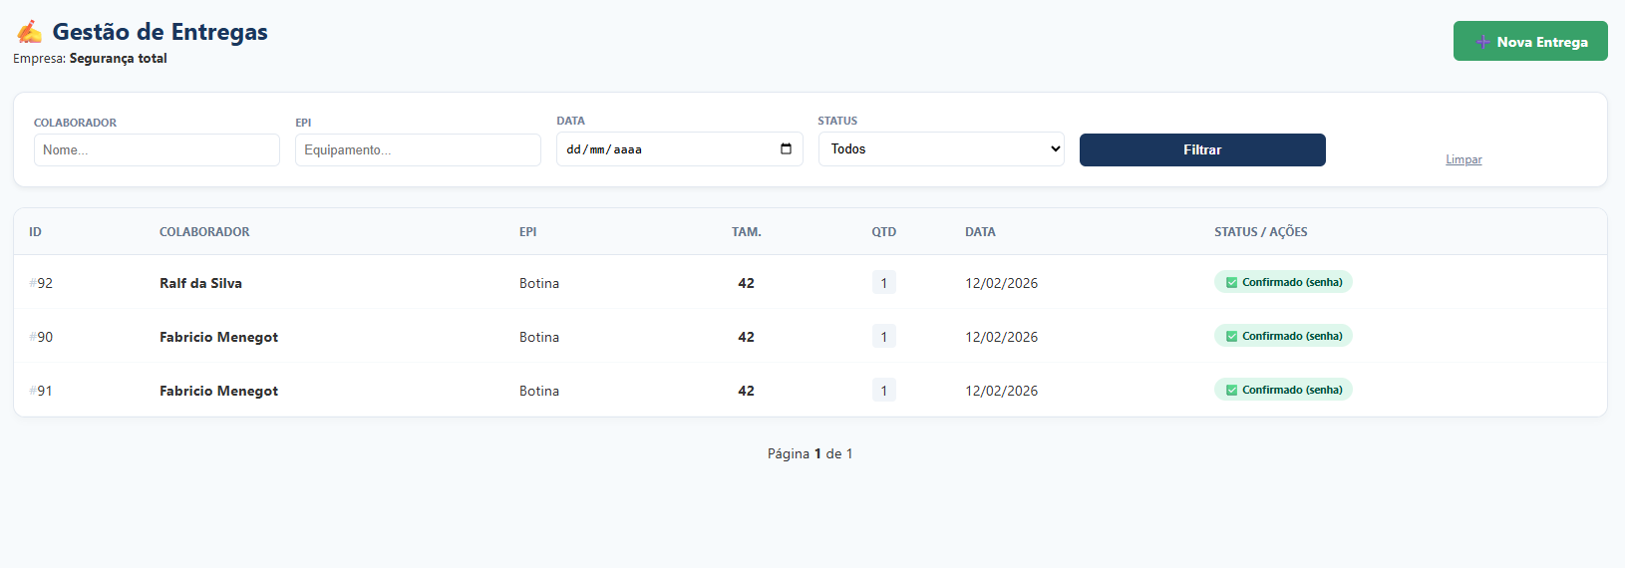The height and width of the screenshot is (568, 1625).
Task: Click the checkmark icon on Ralf da Silva's status
Action: click(1231, 283)
